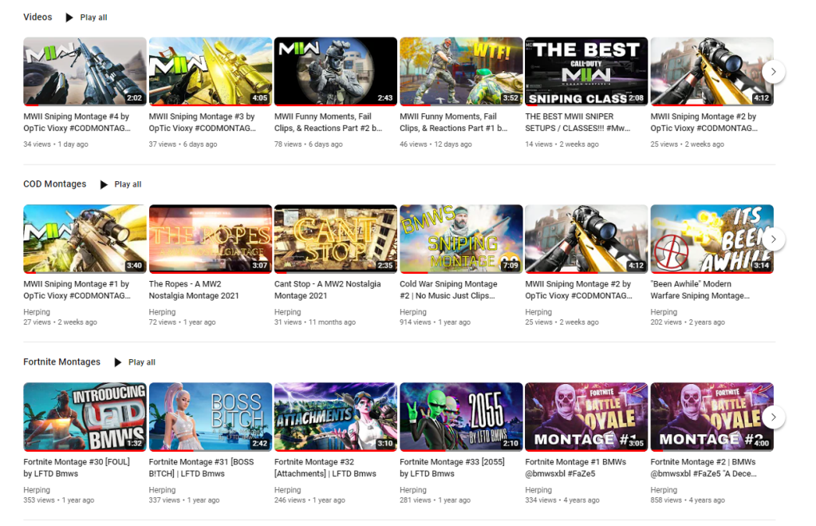Open Fortnite Montage #30 FOUL thumbnail

(85, 417)
